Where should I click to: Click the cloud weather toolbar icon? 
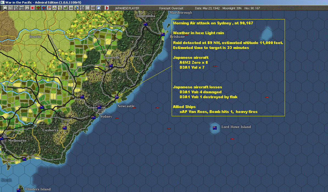[x=99, y=8]
